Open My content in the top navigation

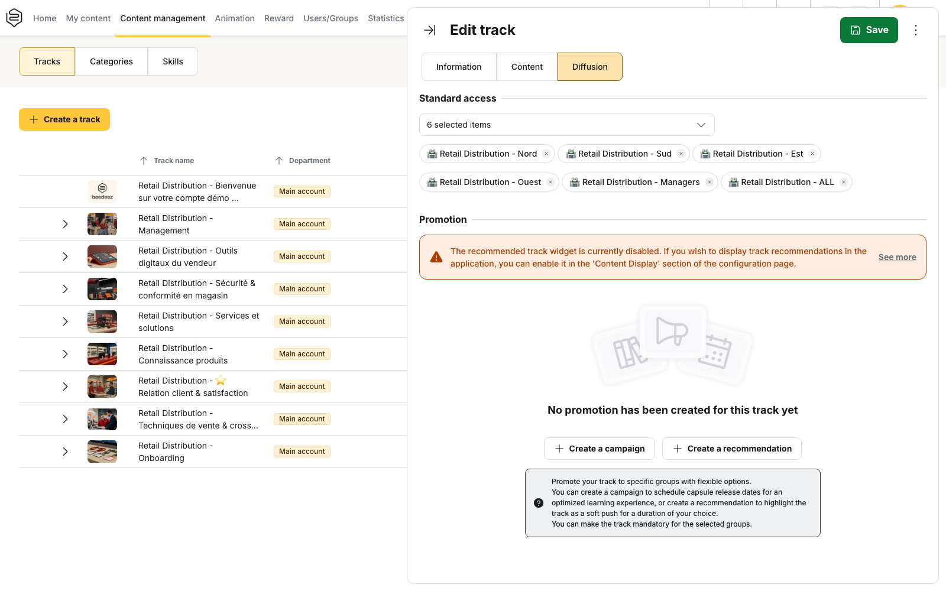tap(88, 18)
